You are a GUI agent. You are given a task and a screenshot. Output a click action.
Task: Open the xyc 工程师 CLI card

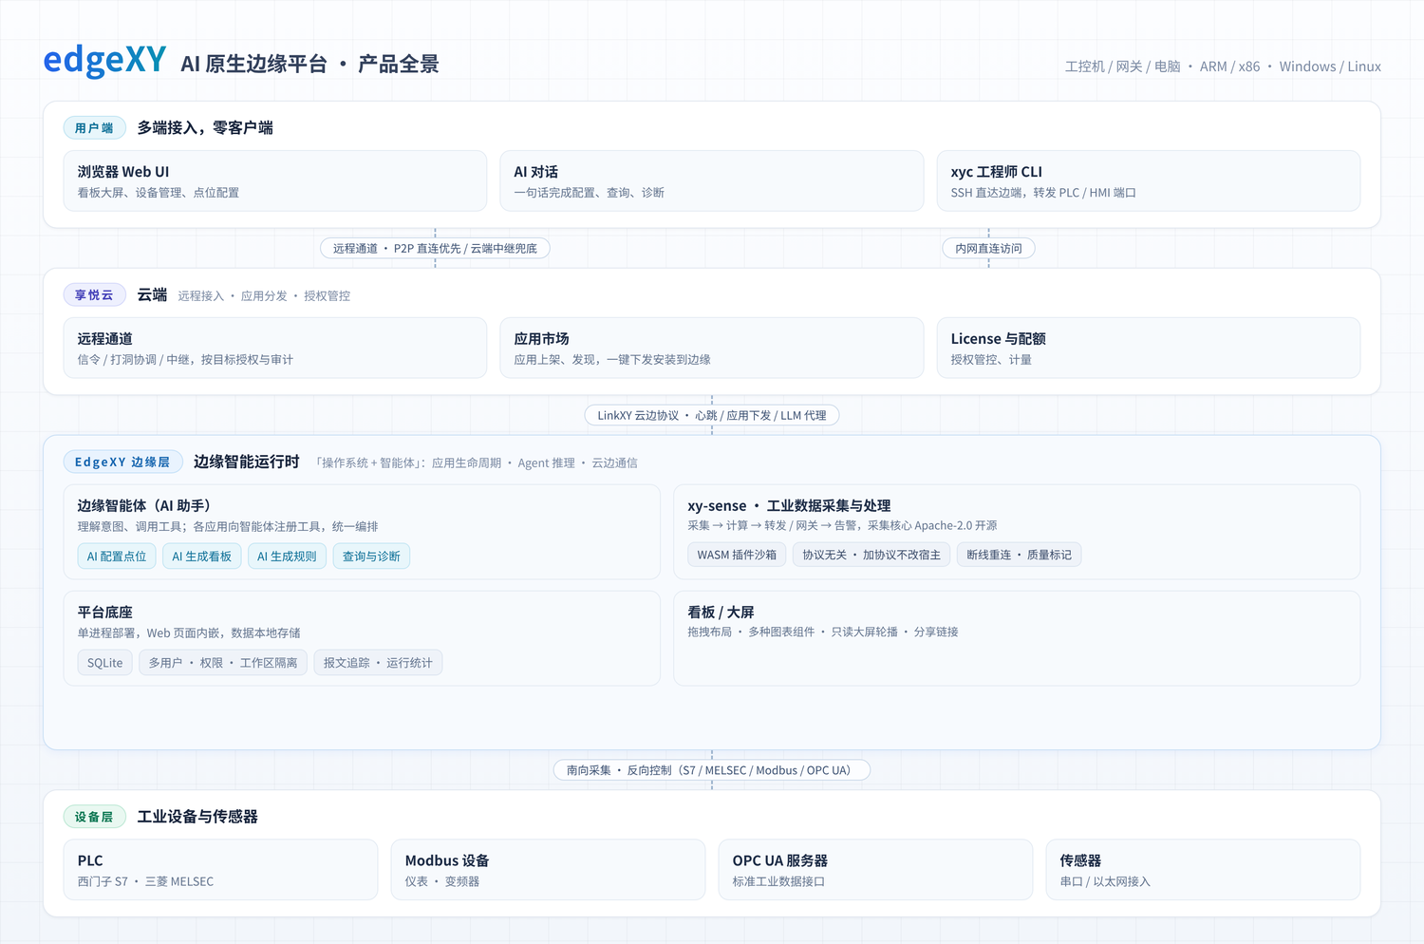(1149, 180)
